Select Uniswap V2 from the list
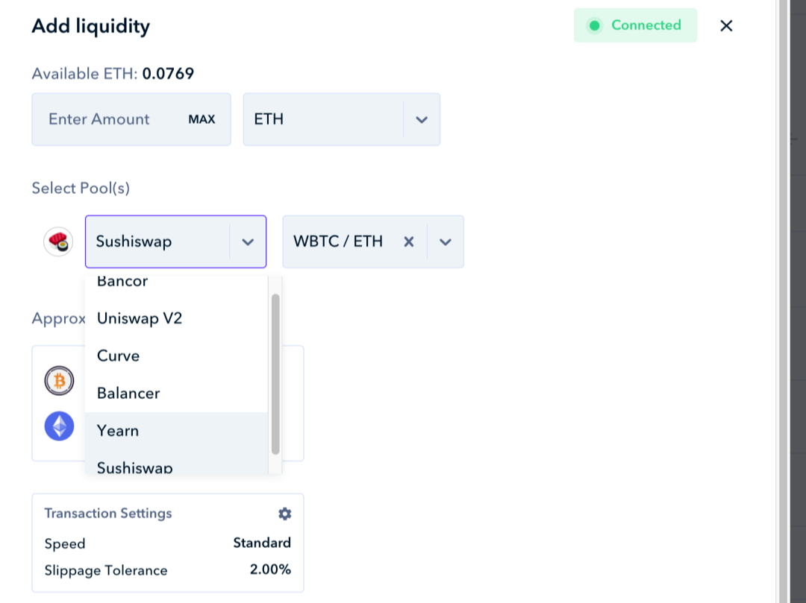Screen dimensions: 806x603 [140, 318]
